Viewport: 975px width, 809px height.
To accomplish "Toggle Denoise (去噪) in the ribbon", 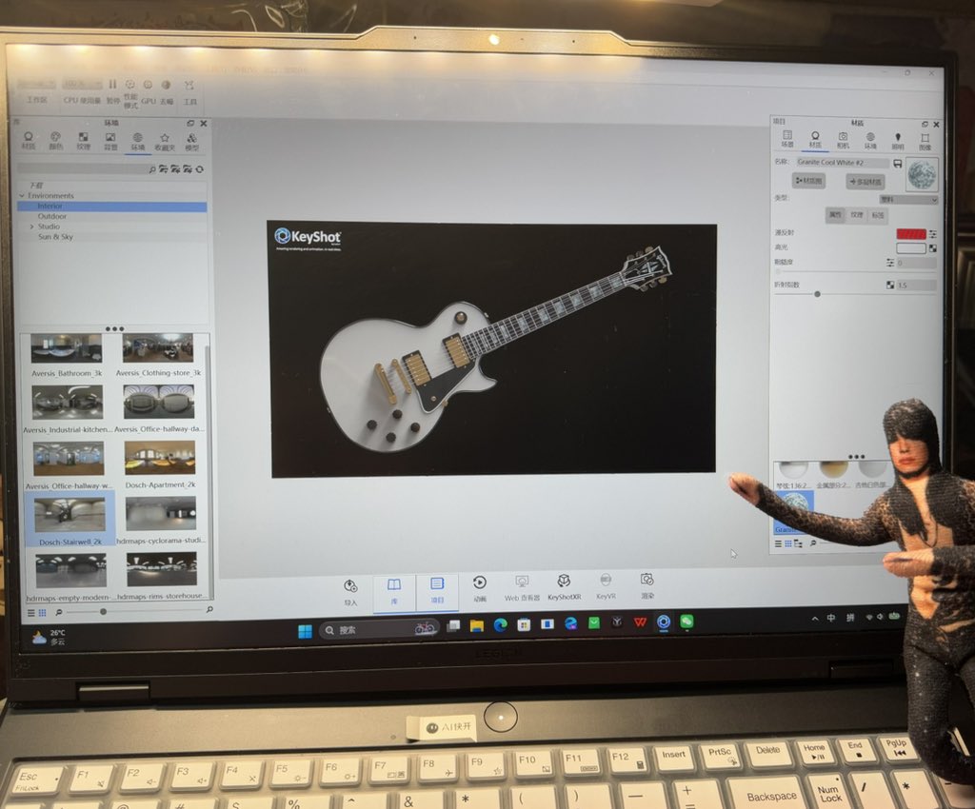I will point(166,92).
